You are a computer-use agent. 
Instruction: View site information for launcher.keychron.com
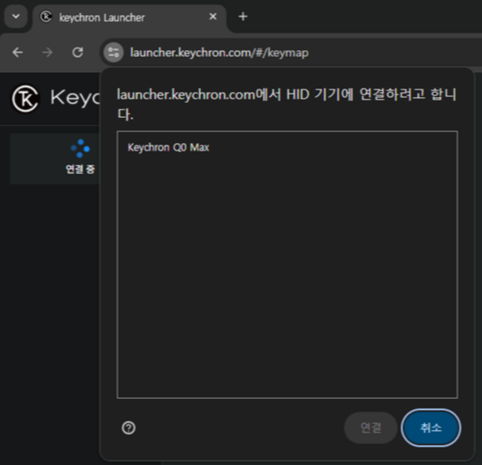pyautogui.click(x=114, y=53)
